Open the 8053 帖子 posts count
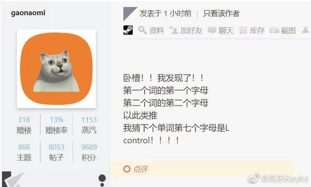This screenshot has height=187, width=311. [x=56, y=152]
